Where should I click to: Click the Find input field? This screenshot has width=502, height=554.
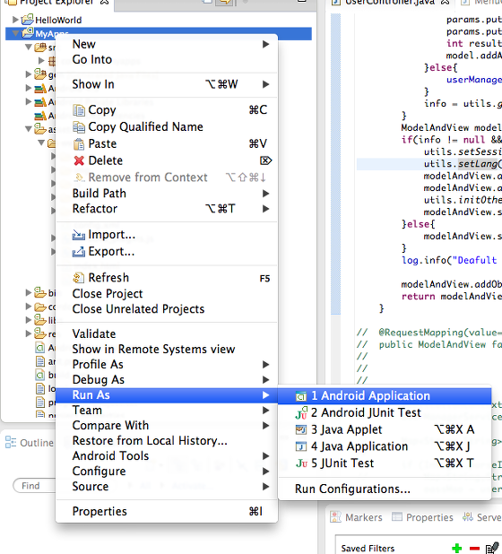click(x=34, y=486)
